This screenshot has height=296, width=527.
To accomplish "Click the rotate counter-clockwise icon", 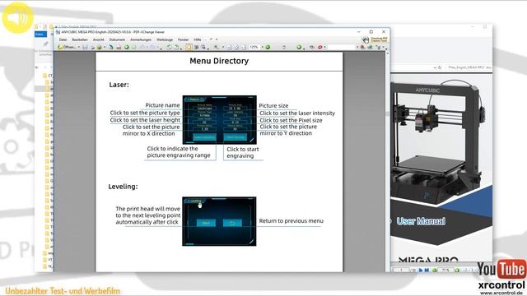I will [x=169, y=47].
